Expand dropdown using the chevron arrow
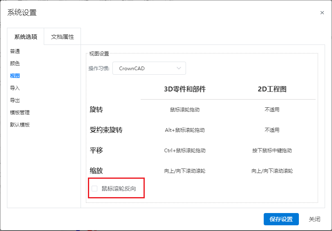Image resolution: width=332 pixels, height=231 pixels. [179, 68]
